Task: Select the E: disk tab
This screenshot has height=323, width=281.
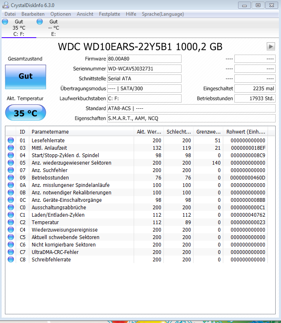Action: click(54, 28)
